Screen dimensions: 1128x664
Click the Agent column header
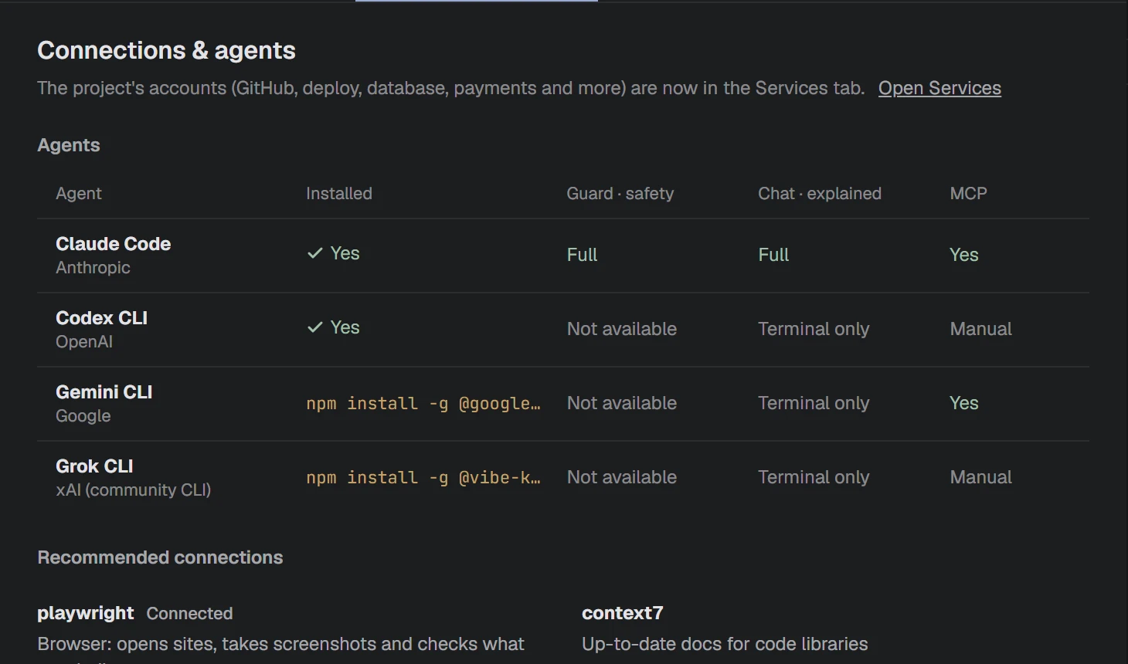79,194
